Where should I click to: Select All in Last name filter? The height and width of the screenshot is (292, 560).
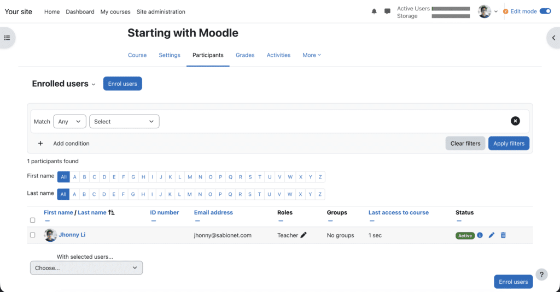(63, 194)
